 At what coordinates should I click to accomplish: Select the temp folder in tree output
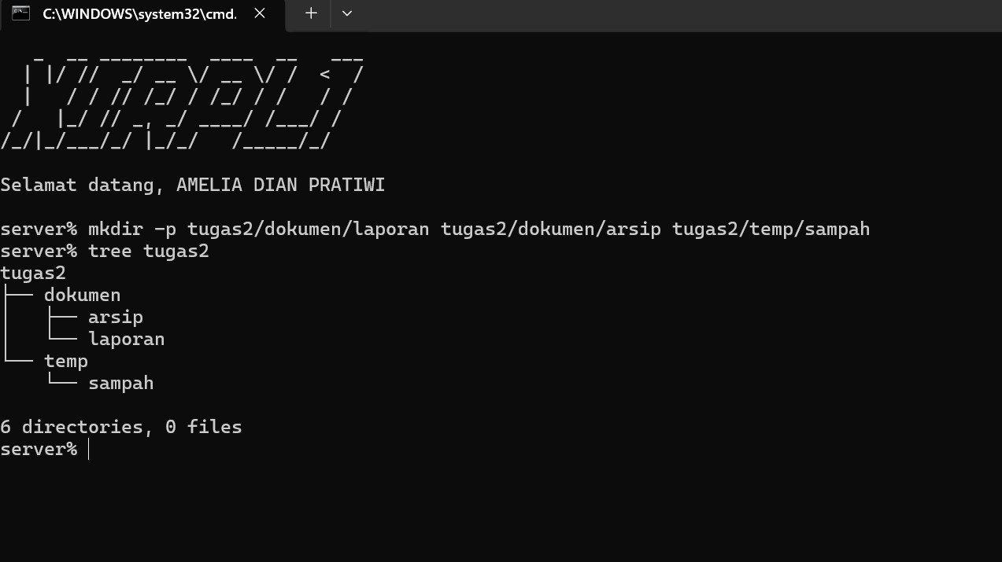pyautogui.click(x=66, y=362)
